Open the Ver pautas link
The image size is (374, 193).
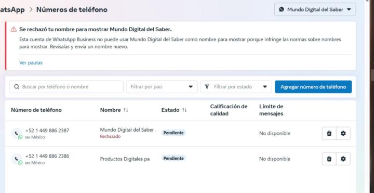[31, 63]
